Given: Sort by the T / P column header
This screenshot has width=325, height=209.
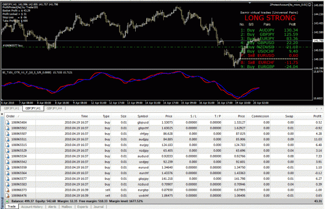Looking at the screenshot, I should [217, 116].
